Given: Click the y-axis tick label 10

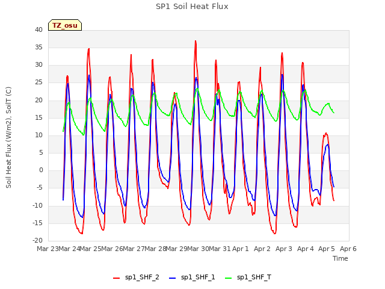Looking at the screenshot, I should (38, 135).
